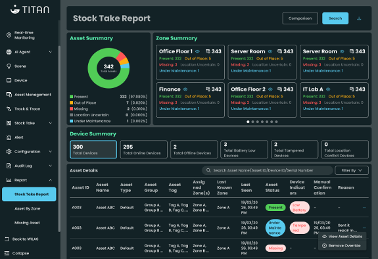Click the Back to WILAS exit icon
The image size is (378, 259).
(7, 239)
